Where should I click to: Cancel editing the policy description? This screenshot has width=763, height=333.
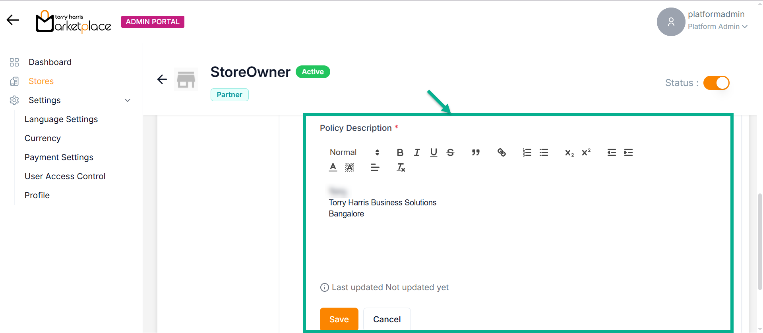(x=387, y=319)
